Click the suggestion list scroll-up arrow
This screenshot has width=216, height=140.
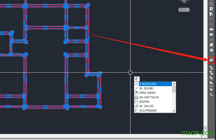click(174, 84)
